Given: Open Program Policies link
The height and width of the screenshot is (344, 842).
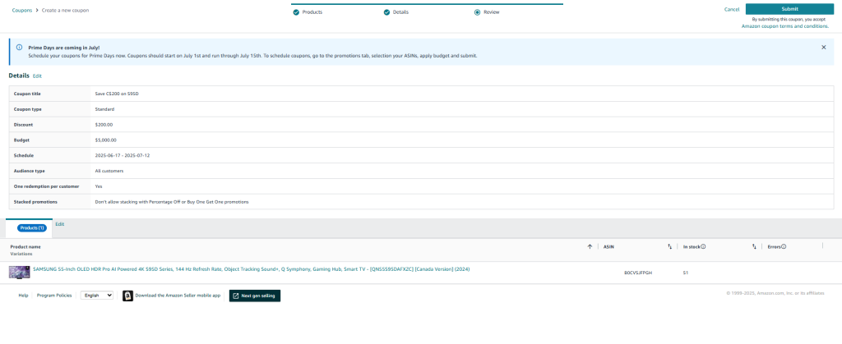Looking at the screenshot, I should 54,296.
